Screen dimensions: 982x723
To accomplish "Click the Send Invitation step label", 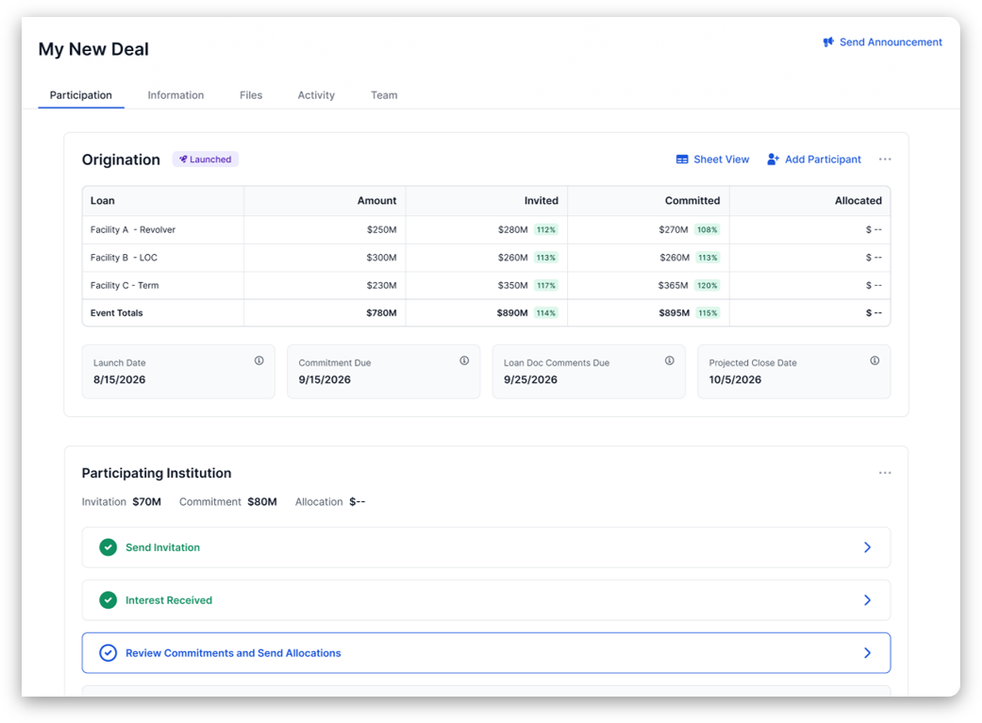I will point(163,547).
